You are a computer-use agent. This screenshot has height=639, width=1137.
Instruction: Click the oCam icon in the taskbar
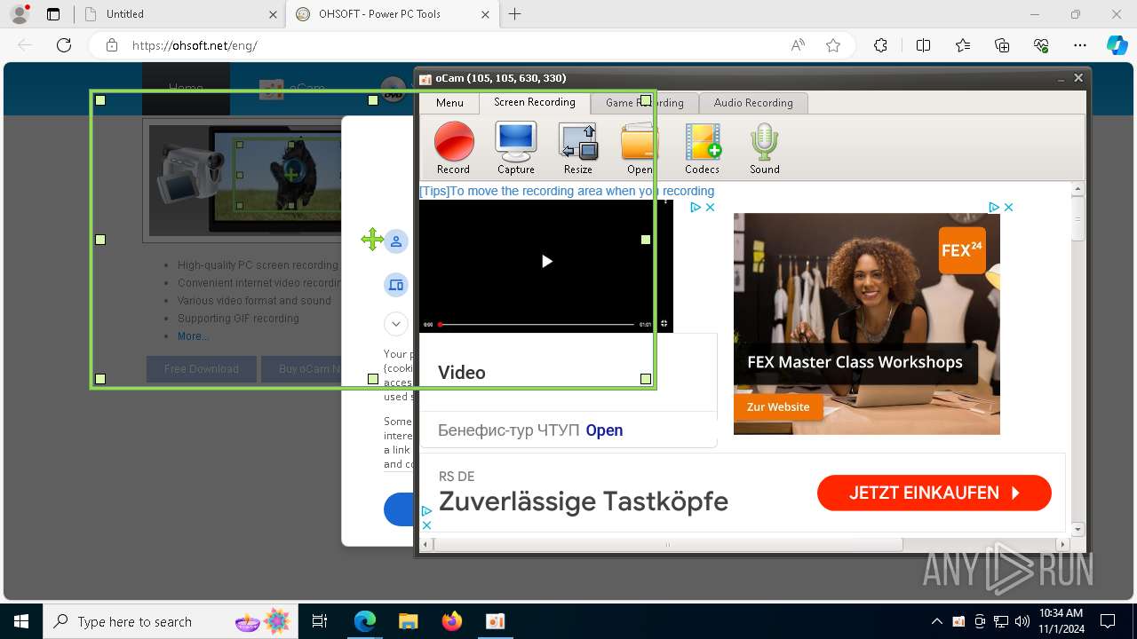[496, 621]
